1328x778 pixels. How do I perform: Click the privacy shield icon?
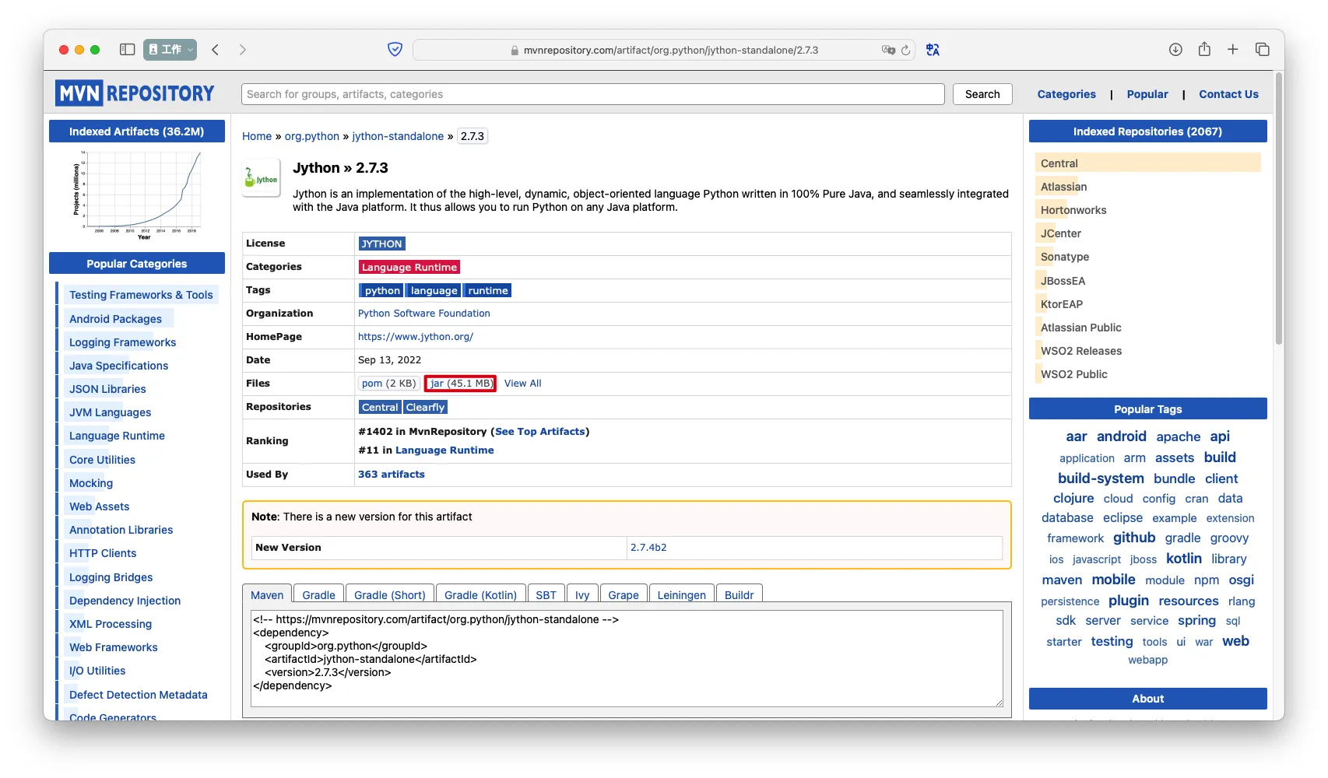pos(395,50)
